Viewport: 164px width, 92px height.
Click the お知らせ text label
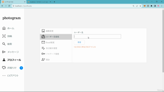tap(12, 68)
